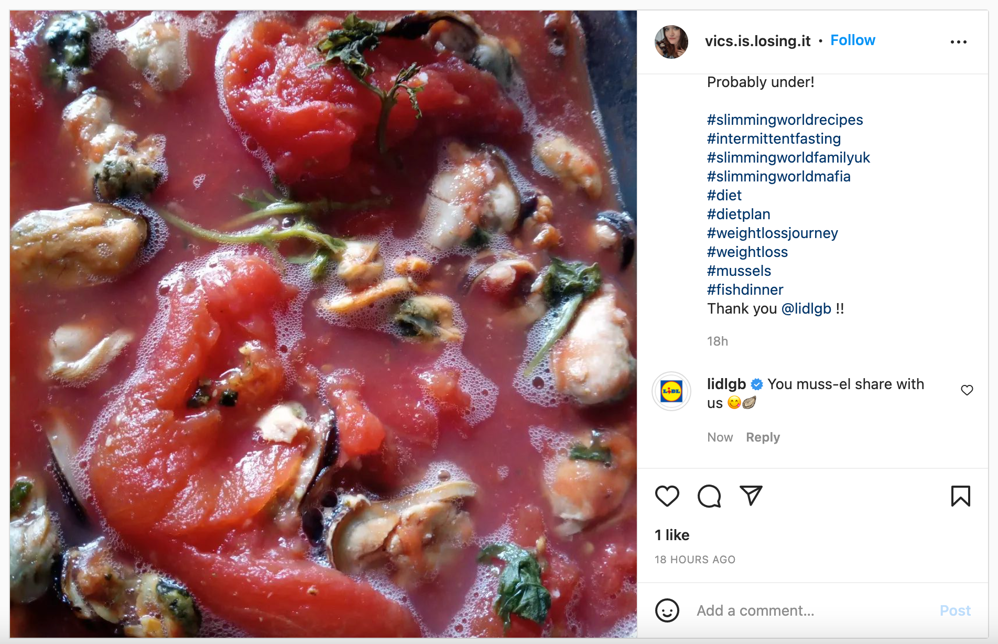Open comments via speech bubble icon
998x644 pixels.
pos(709,496)
